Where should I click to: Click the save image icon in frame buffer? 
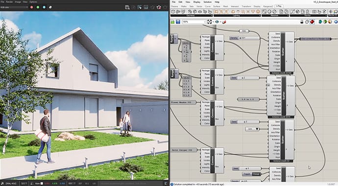pos(127,7)
